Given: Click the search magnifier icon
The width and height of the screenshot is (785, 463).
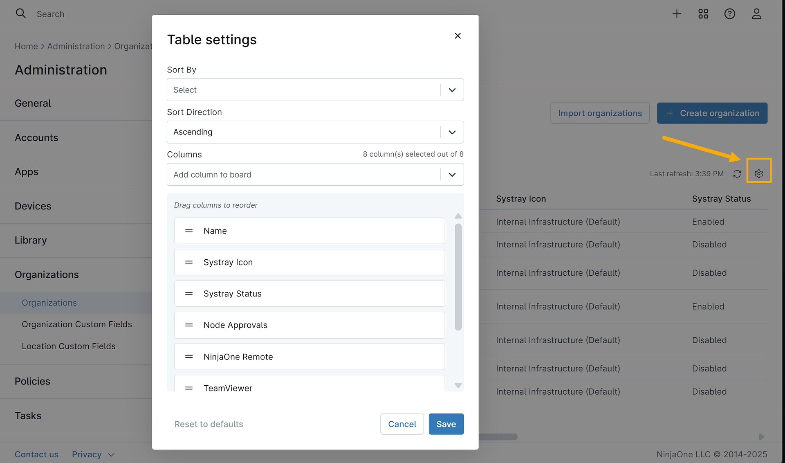Looking at the screenshot, I should pos(20,13).
